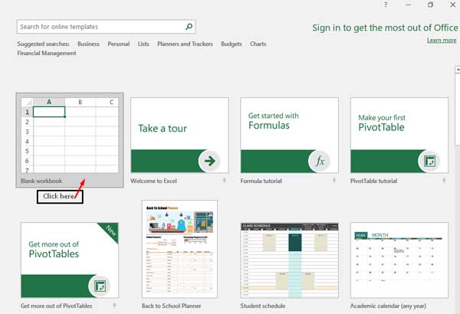Open the Blank workbook thumbnail
The height and width of the screenshot is (314, 460).
[70, 135]
